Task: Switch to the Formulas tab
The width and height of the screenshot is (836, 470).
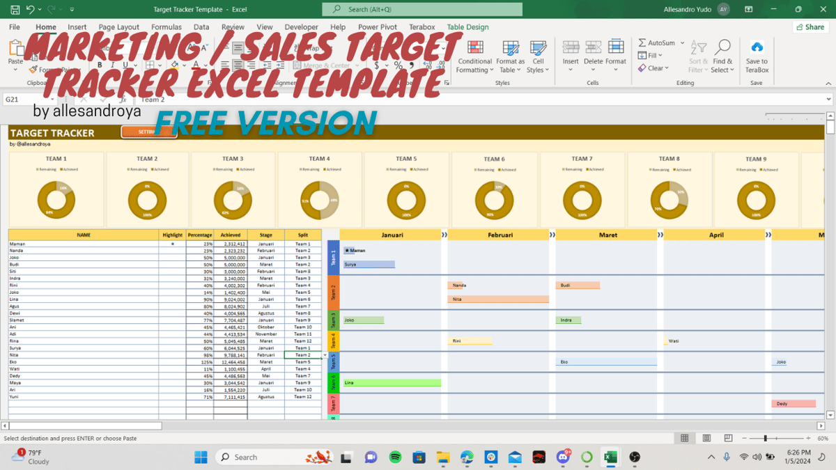Action: pyautogui.click(x=167, y=27)
